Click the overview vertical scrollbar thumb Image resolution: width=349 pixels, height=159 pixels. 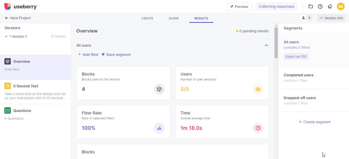tap(276, 43)
